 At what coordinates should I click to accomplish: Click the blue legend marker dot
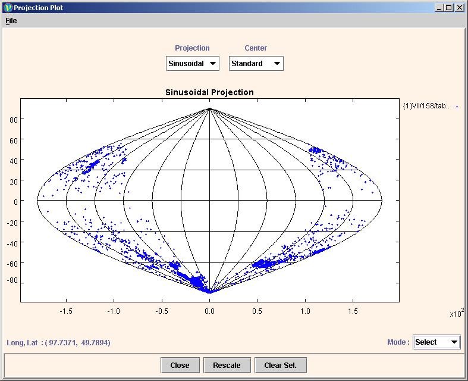(x=457, y=107)
